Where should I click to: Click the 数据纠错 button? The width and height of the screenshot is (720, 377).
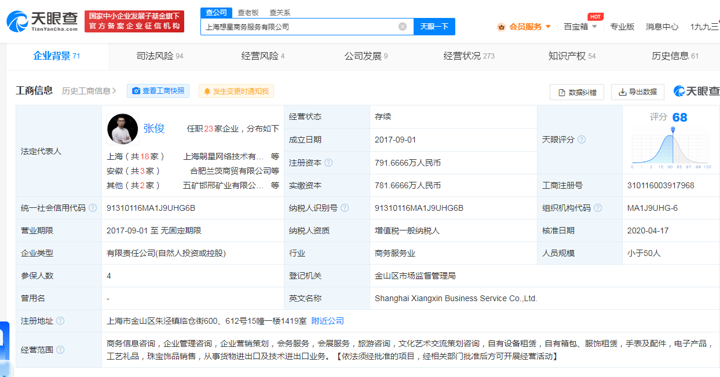tap(577, 92)
